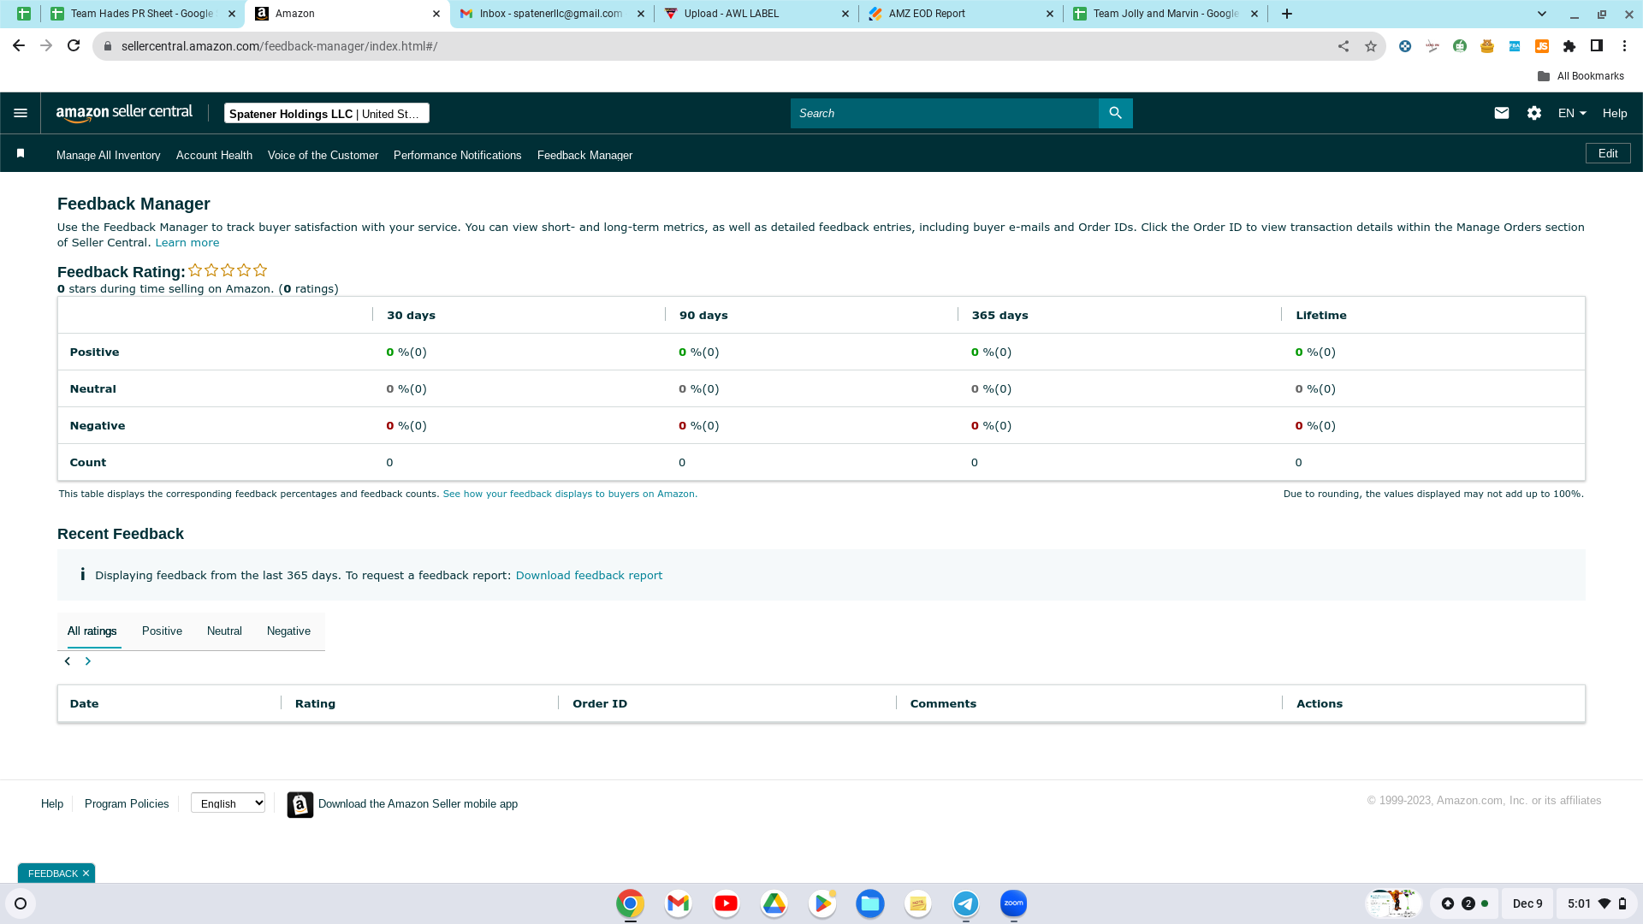Switch to the Neutral tab
The height and width of the screenshot is (924, 1643).
[x=224, y=631]
